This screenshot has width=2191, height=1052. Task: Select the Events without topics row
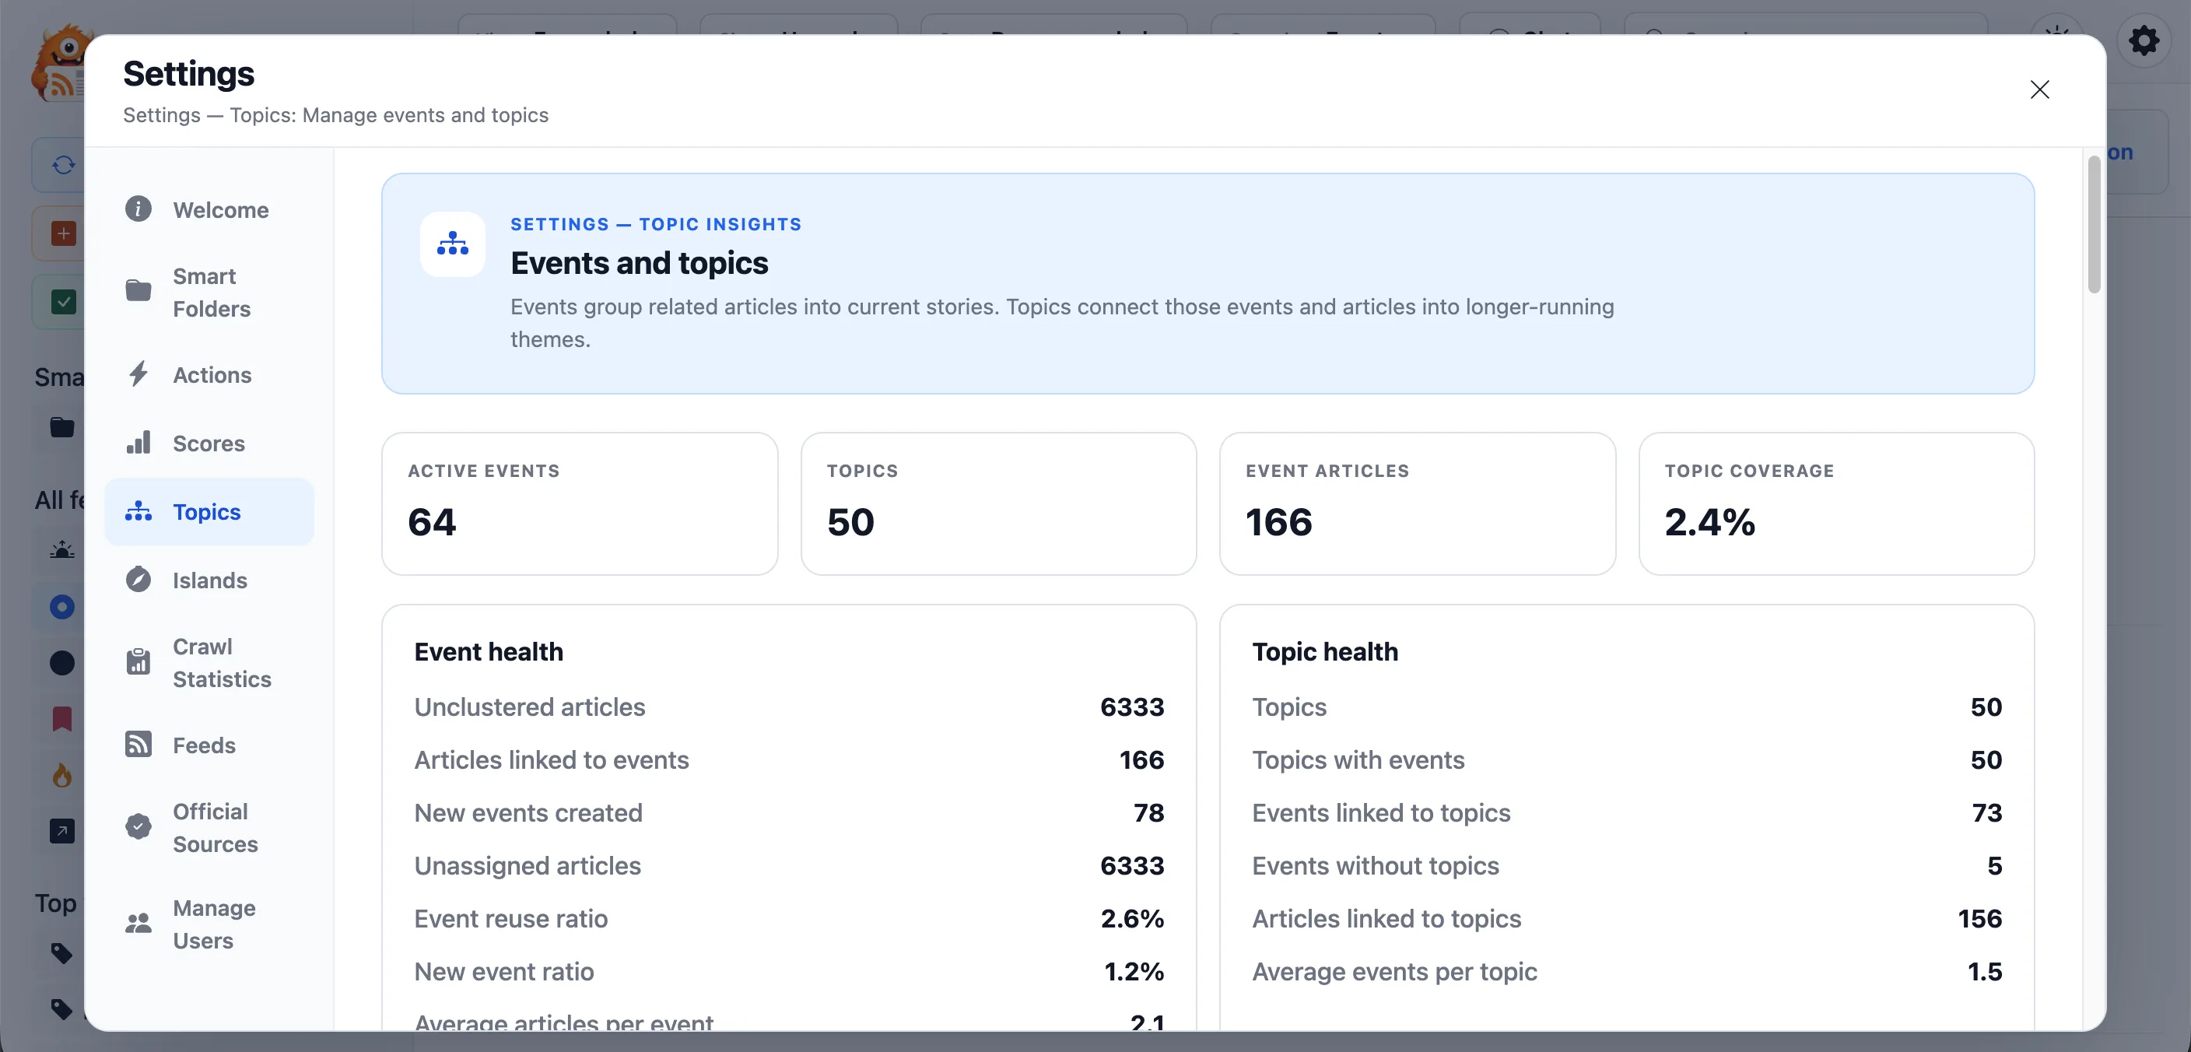1626,865
